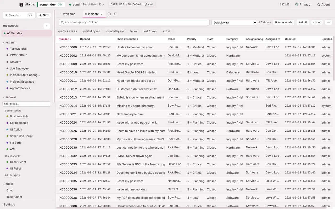Split the editor side by side
335x209 pixels.
[x=109, y=14]
